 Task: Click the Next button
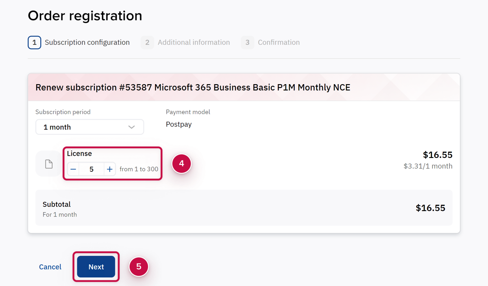click(96, 267)
